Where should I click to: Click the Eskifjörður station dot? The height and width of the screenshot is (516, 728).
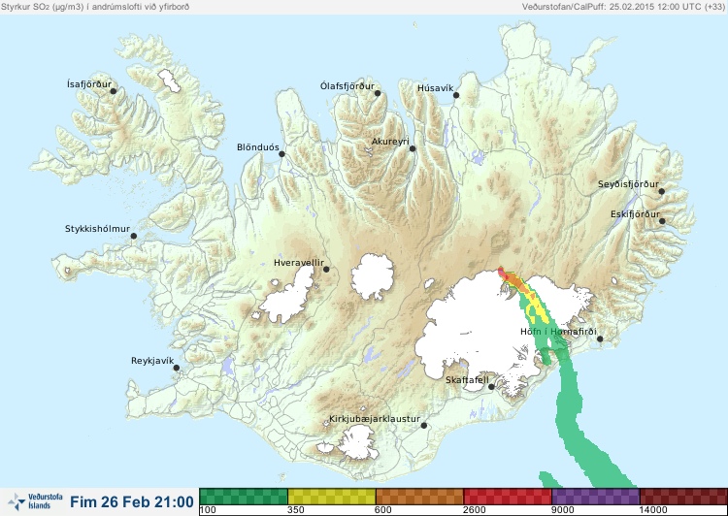pyautogui.click(x=662, y=221)
